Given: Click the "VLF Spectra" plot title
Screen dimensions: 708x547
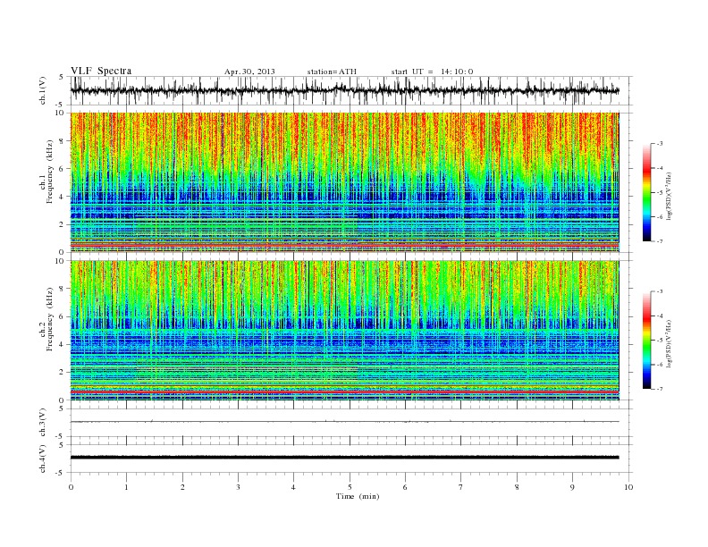Looking at the screenshot, I should coord(101,71).
